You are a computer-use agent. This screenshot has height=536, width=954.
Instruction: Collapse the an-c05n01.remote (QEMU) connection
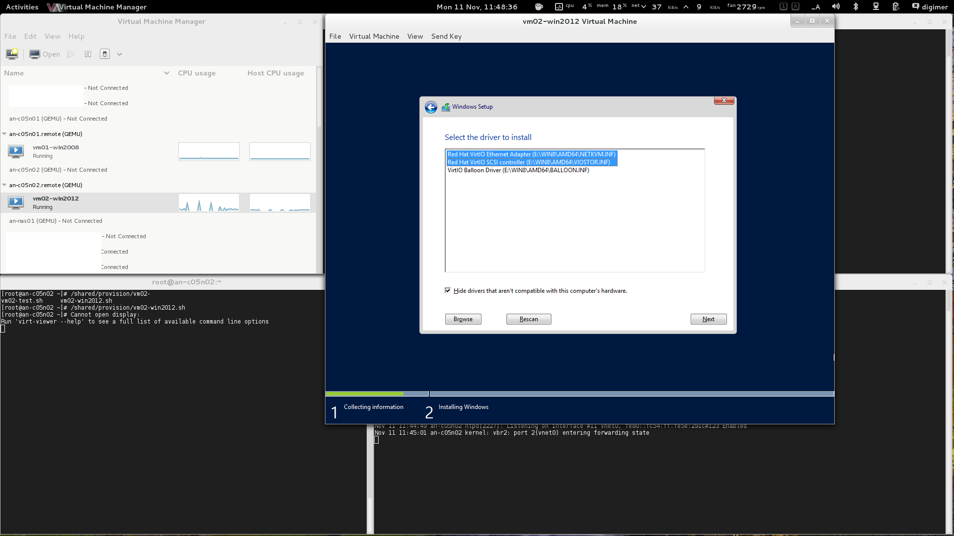(4, 134)
